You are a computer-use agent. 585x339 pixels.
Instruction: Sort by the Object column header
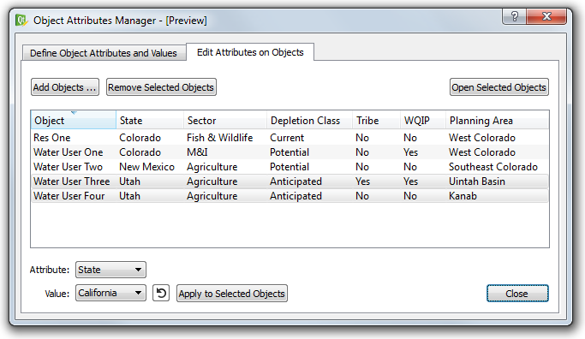coord(74,121)
